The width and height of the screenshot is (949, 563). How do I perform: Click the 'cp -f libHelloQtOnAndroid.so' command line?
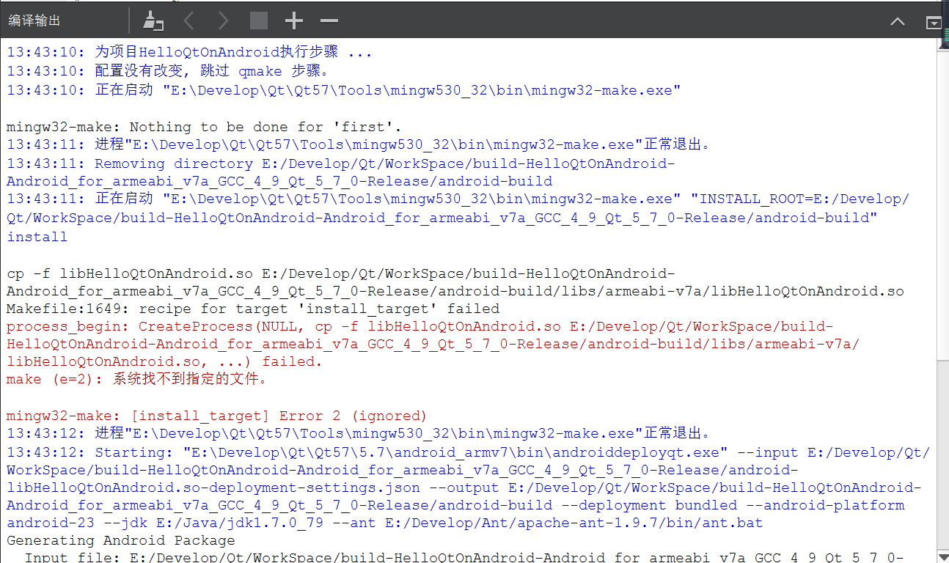click(341, 273)
